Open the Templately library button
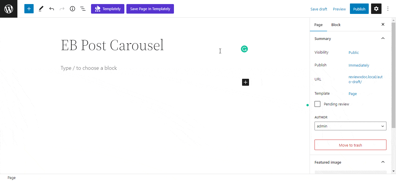396x181 pixels. [108, 9]
